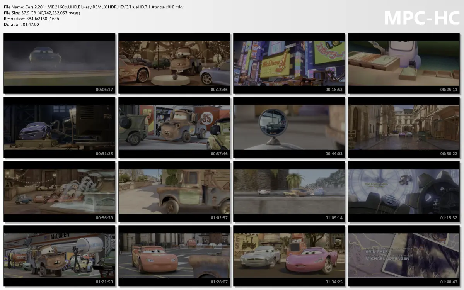Select the thumbnail at 00:31:28
This screenshot has height=290, width=464.
[59, 128]
